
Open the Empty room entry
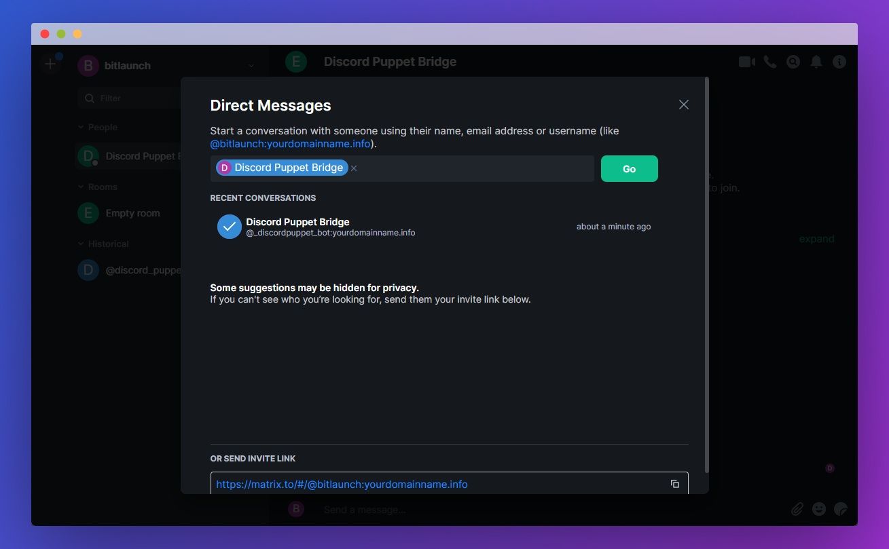click(x=129, y=213)
